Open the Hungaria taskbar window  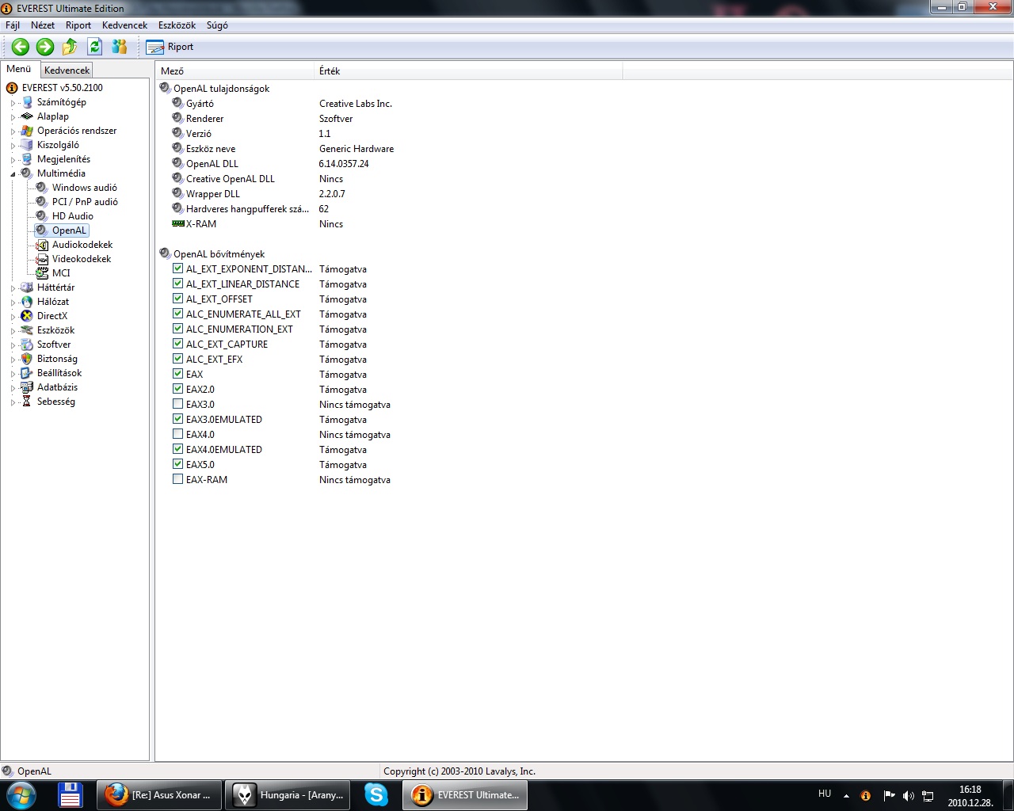pos(288,795)
